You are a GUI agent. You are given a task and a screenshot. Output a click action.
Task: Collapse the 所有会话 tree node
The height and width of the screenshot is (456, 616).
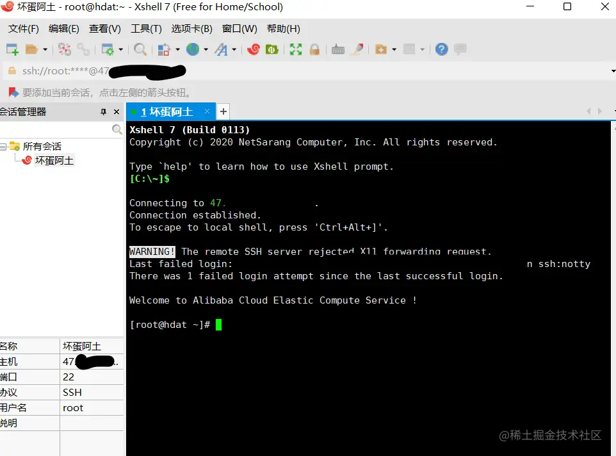tap(3, 147)
